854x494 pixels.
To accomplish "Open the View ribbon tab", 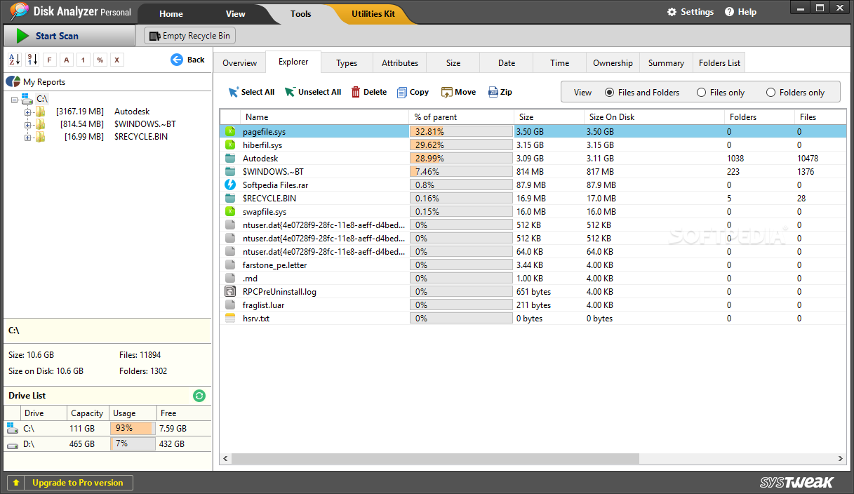I will 236,14.
